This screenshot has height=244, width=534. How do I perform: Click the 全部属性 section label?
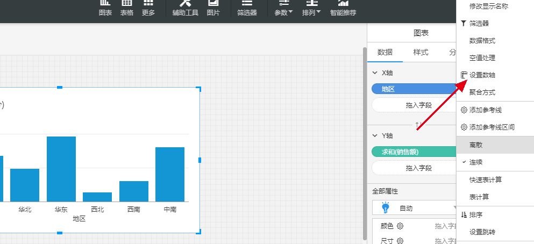[x=385, y=191]
